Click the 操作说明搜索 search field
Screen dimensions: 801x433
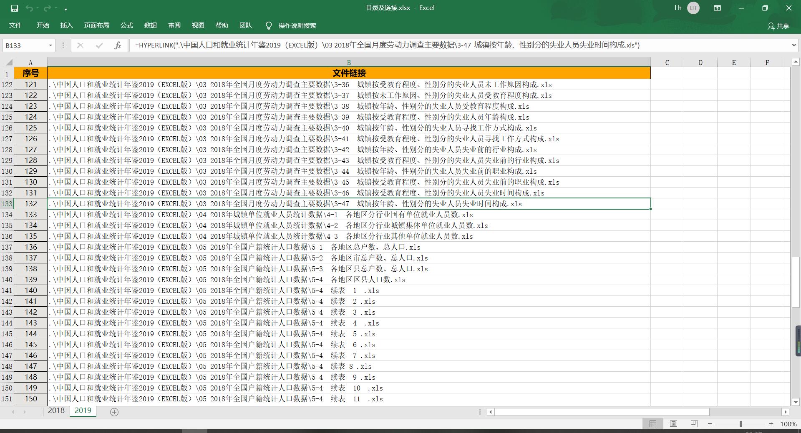click(297, 26)
